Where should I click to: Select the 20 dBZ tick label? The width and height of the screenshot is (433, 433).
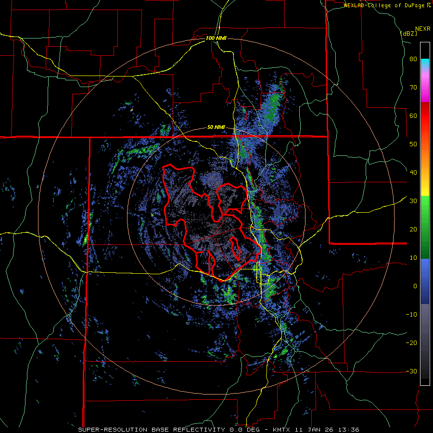[x=413, y=229]
